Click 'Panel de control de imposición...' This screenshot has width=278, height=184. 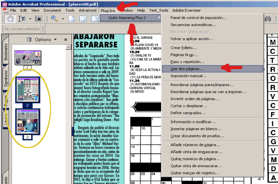[x=199, y=18]
